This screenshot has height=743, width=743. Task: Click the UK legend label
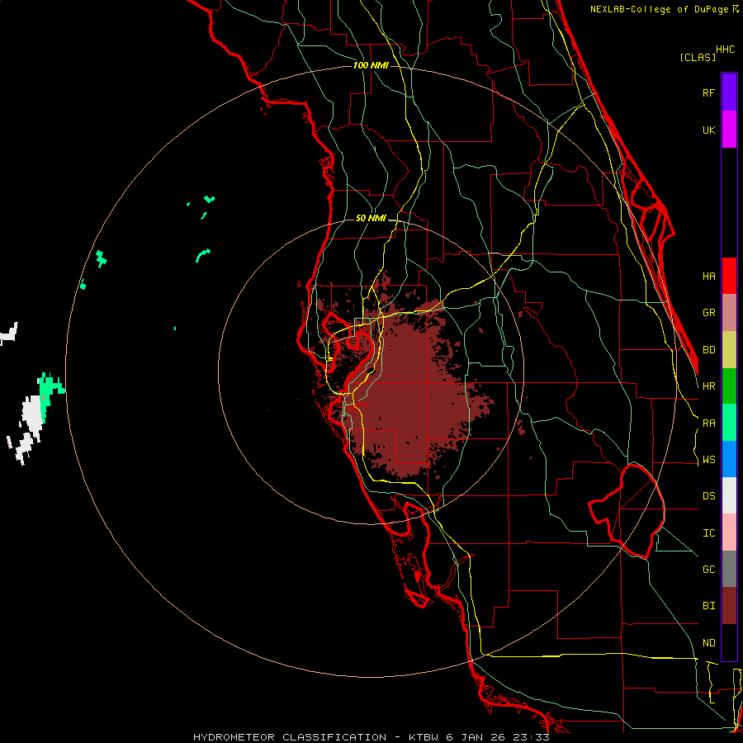tap(708, 130)
